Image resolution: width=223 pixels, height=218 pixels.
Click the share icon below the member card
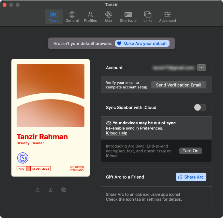38,190
